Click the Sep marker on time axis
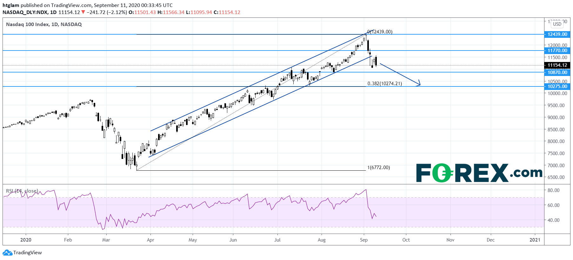This screenshot has height=260, width=573. point(364,240)
